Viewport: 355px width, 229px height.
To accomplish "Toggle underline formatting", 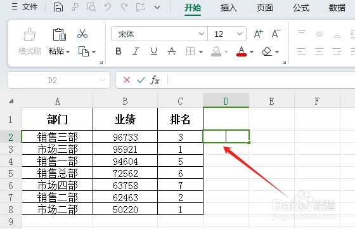I will (x=154, y=51).
